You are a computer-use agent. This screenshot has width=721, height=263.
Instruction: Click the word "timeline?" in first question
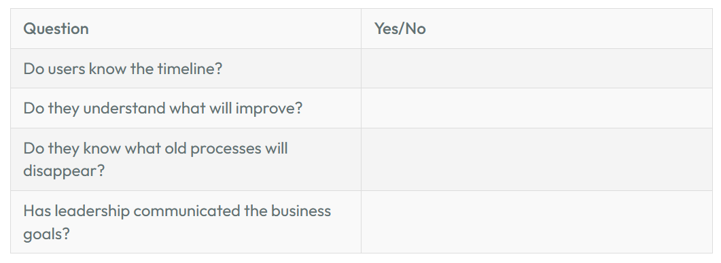click(x=190, y=69)
